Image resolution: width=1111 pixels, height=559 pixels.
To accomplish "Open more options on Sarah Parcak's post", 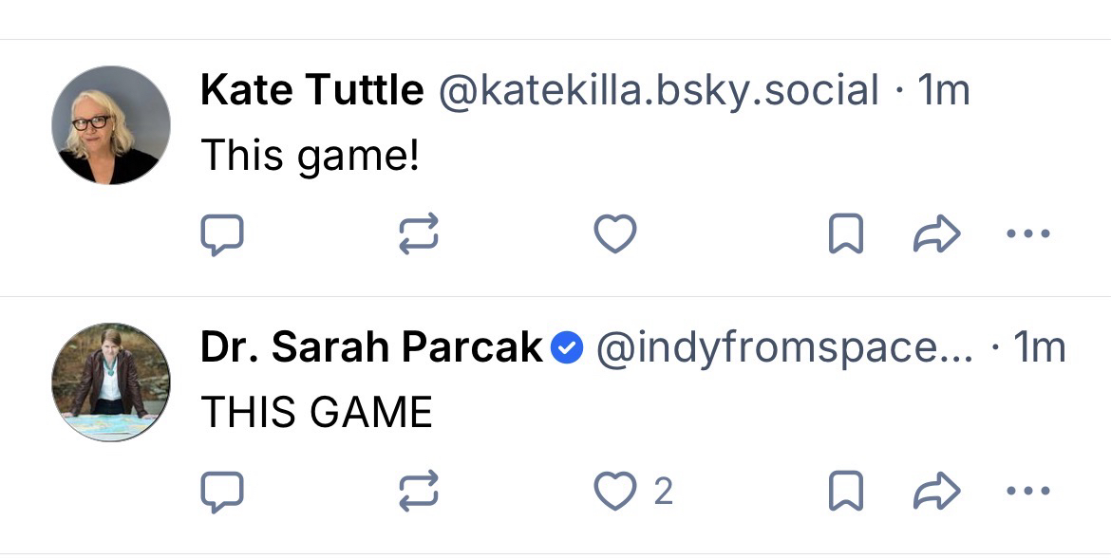I will 1027,492.
